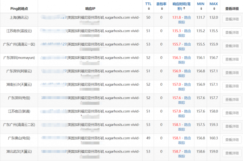The image size is (243, 161).
Task: Open 查看详细 for 广东深圳(电信)
Action: click(x=232, y=100)
